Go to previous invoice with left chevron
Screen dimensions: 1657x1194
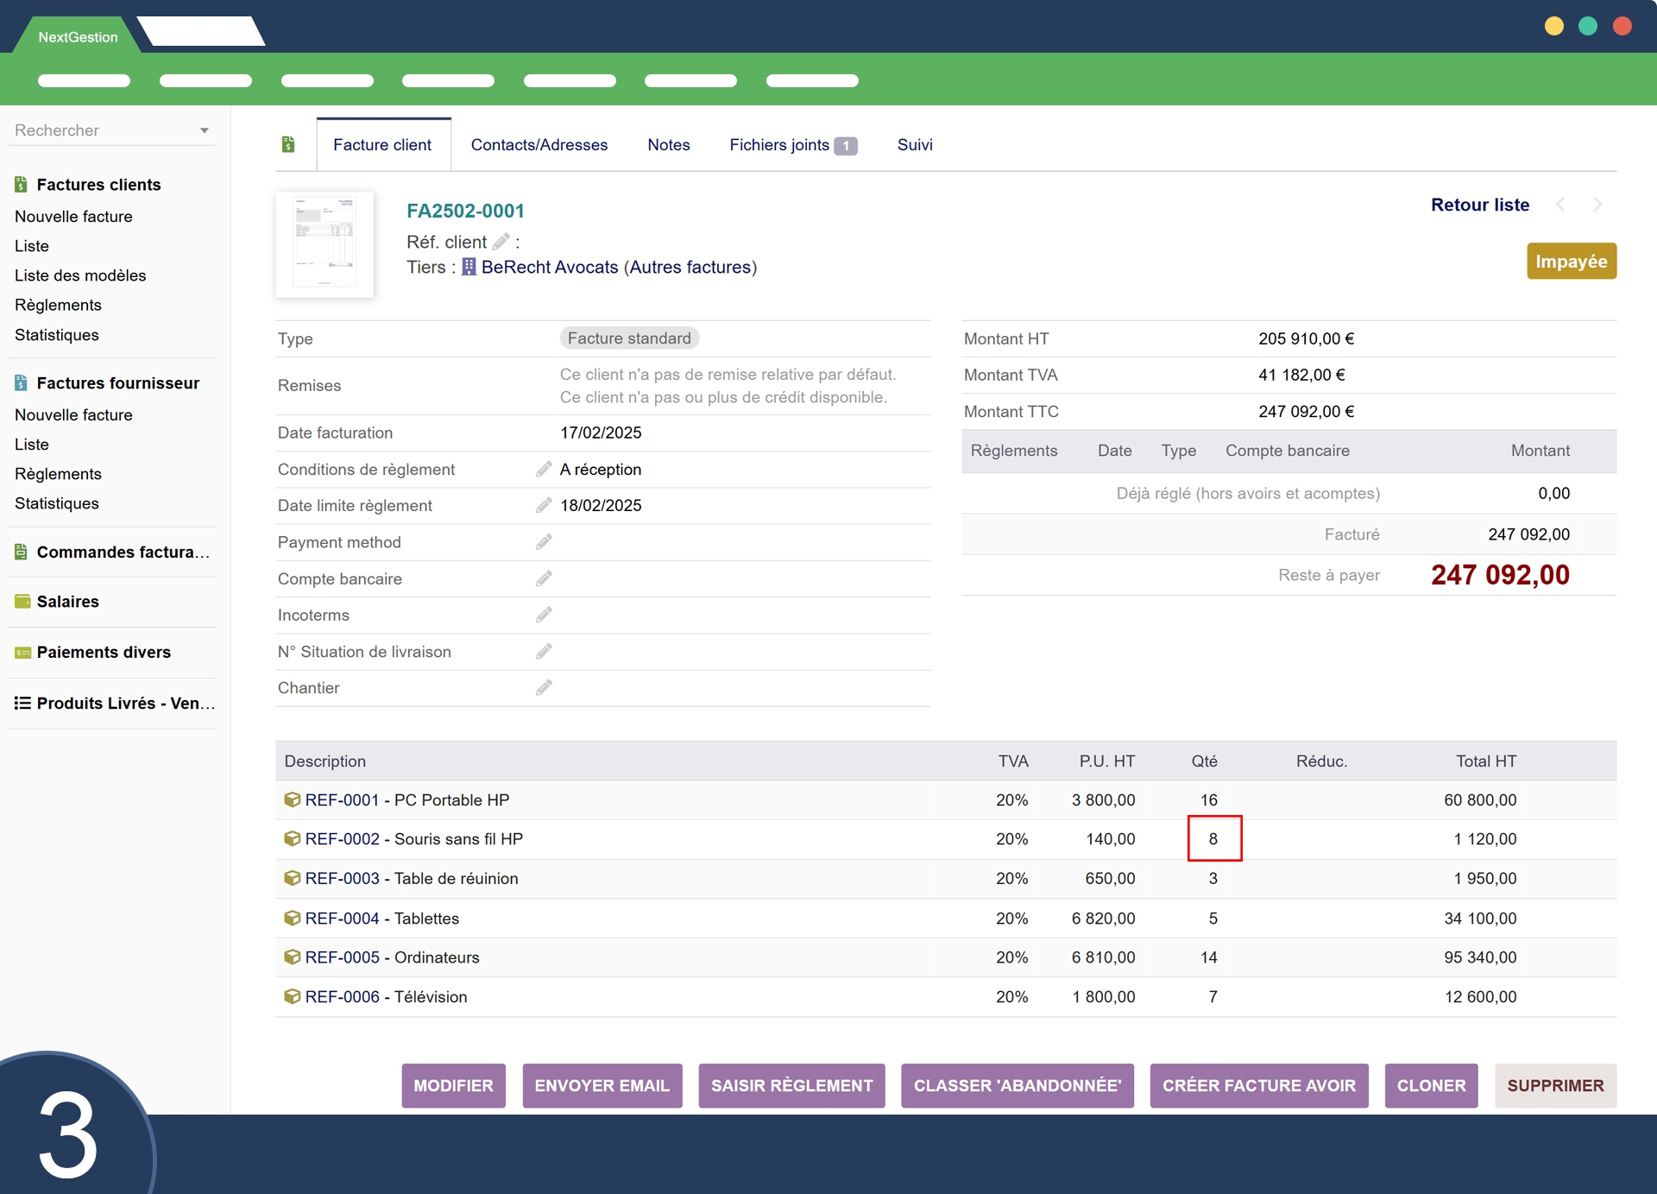pyautogui.click(x=1560, y=205)
